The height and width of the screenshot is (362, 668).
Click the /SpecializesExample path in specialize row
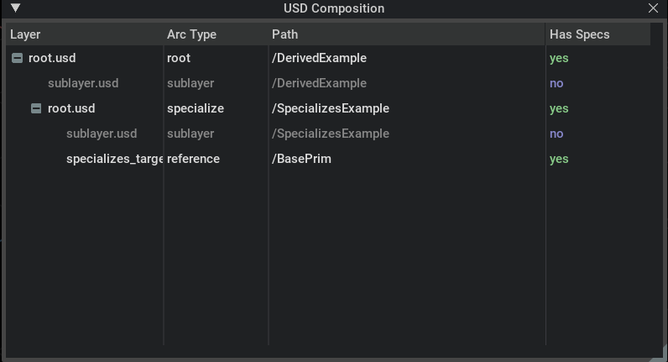click(330, 109)
